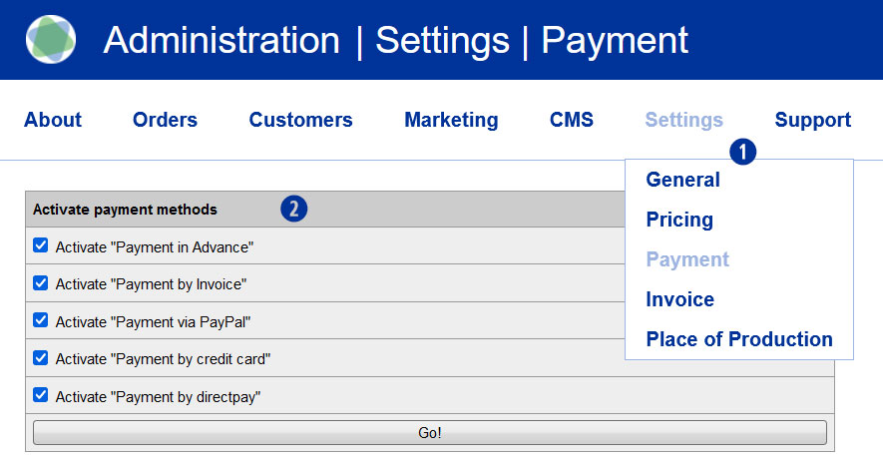
Task: Open the Support page link
Action: (x=812, y=120)
